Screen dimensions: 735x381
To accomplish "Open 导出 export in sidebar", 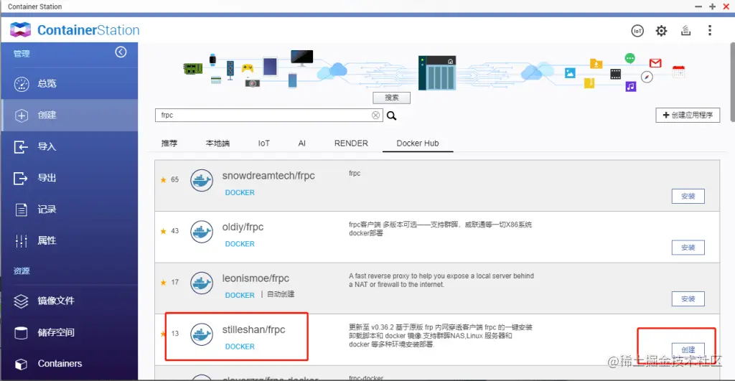I will pyautogui.click(x=70, y=178).
